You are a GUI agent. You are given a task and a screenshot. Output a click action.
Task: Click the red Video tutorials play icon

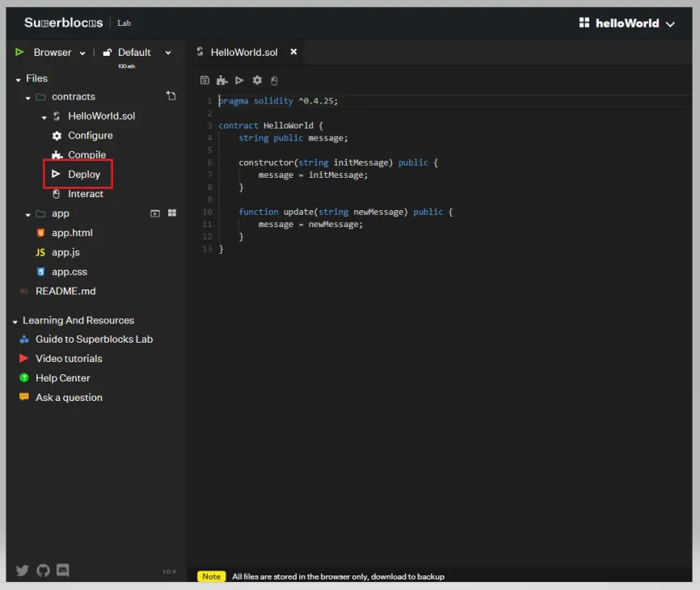point(24,358)
